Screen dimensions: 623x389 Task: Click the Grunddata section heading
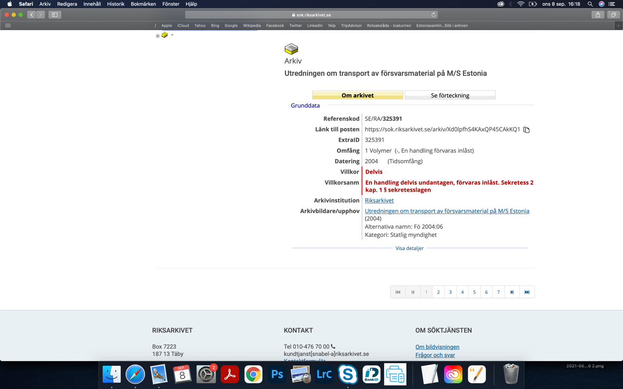pos(305,106)
